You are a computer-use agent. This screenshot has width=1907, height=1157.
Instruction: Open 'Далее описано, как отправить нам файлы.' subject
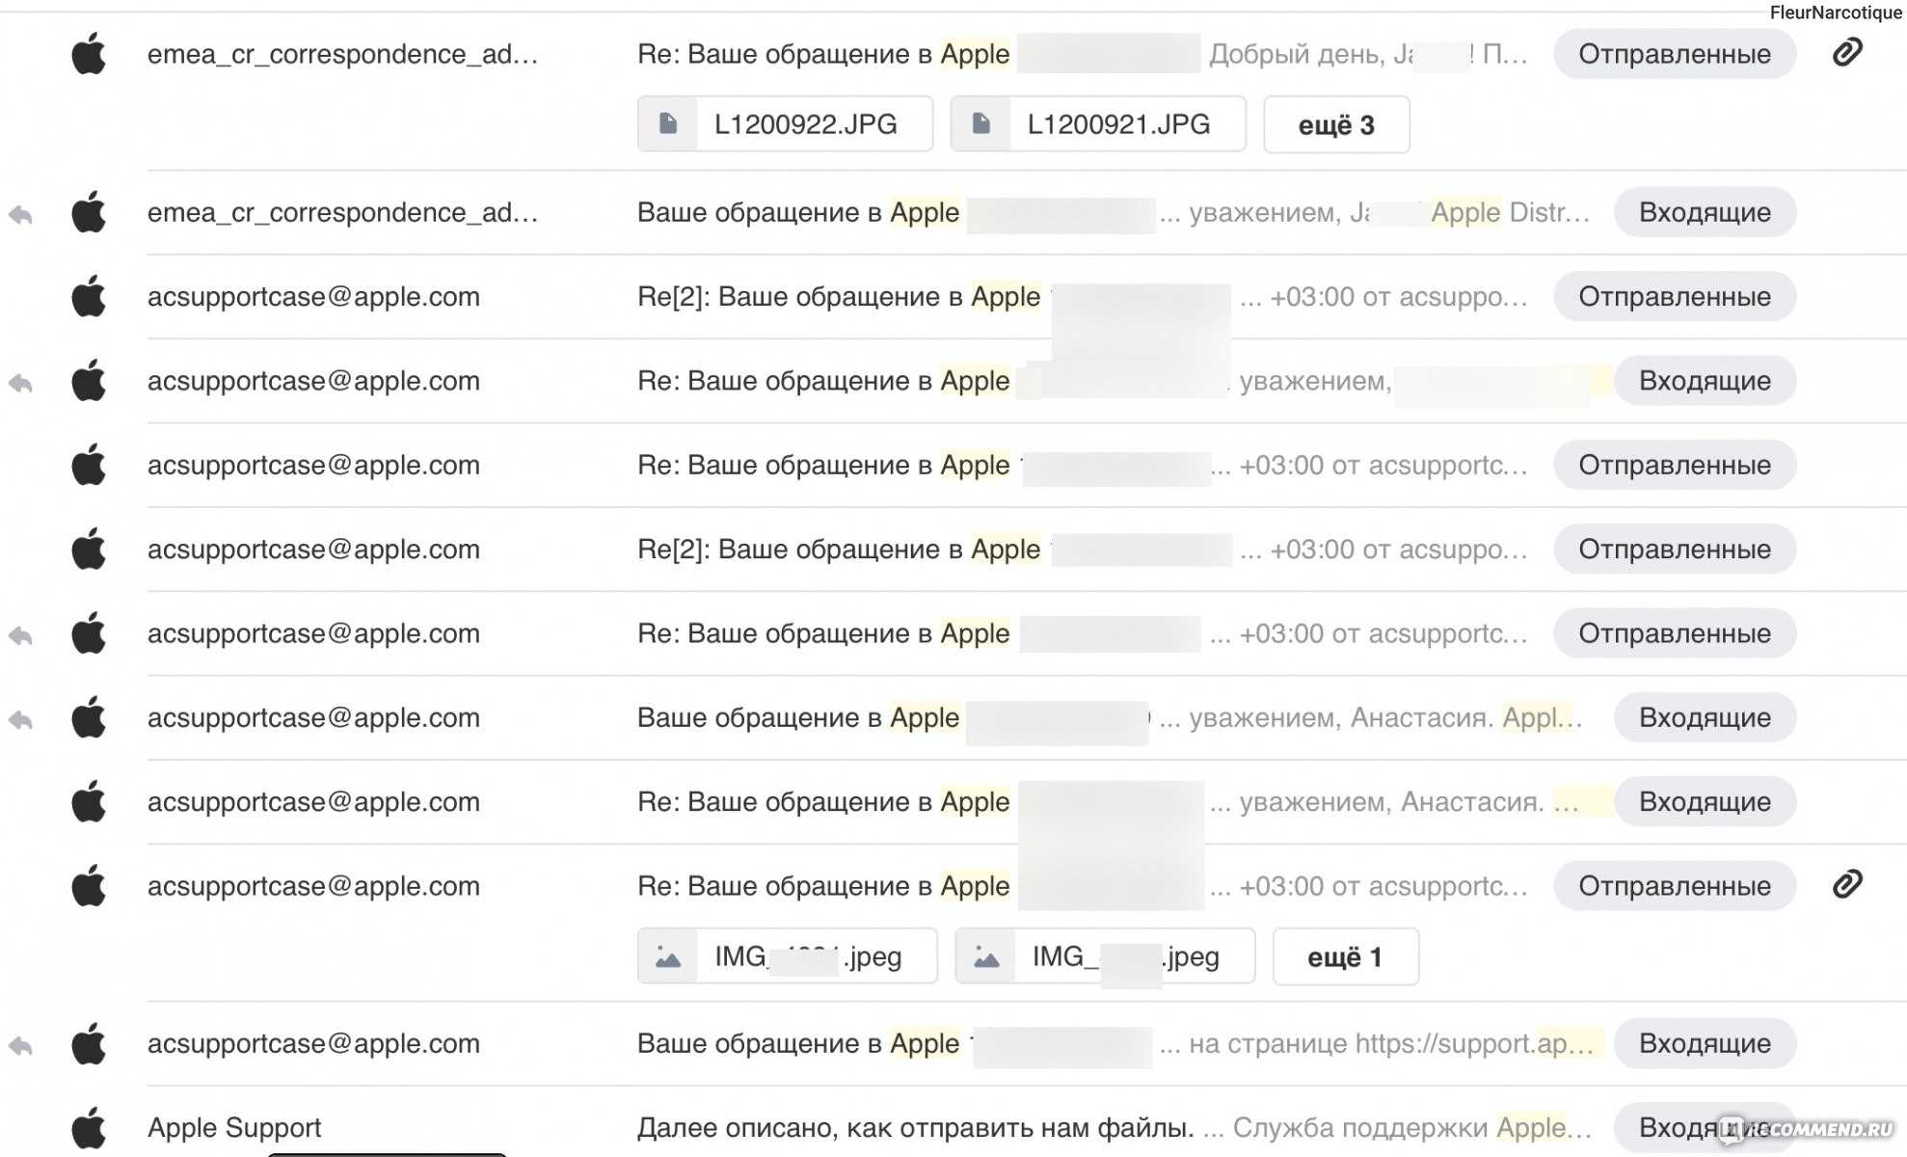pyautogui.click(x=915, y=1127)
